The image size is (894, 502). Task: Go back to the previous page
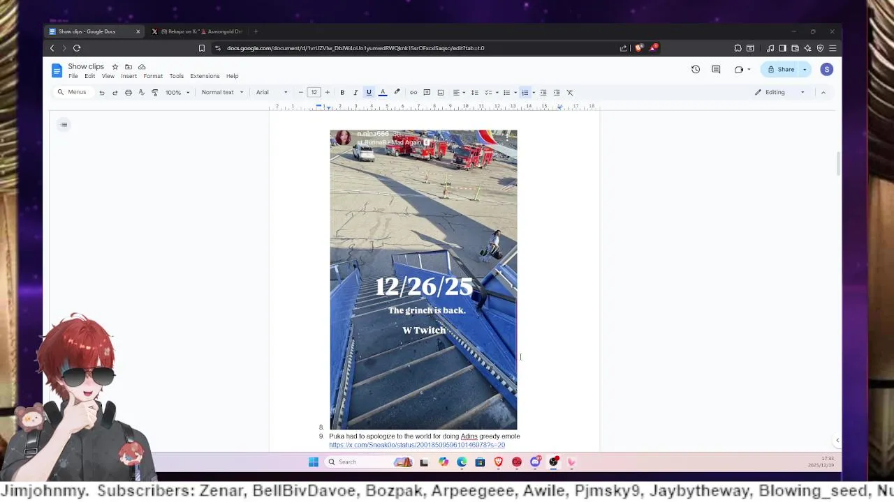pyautogui.click(x=52, y=48)
